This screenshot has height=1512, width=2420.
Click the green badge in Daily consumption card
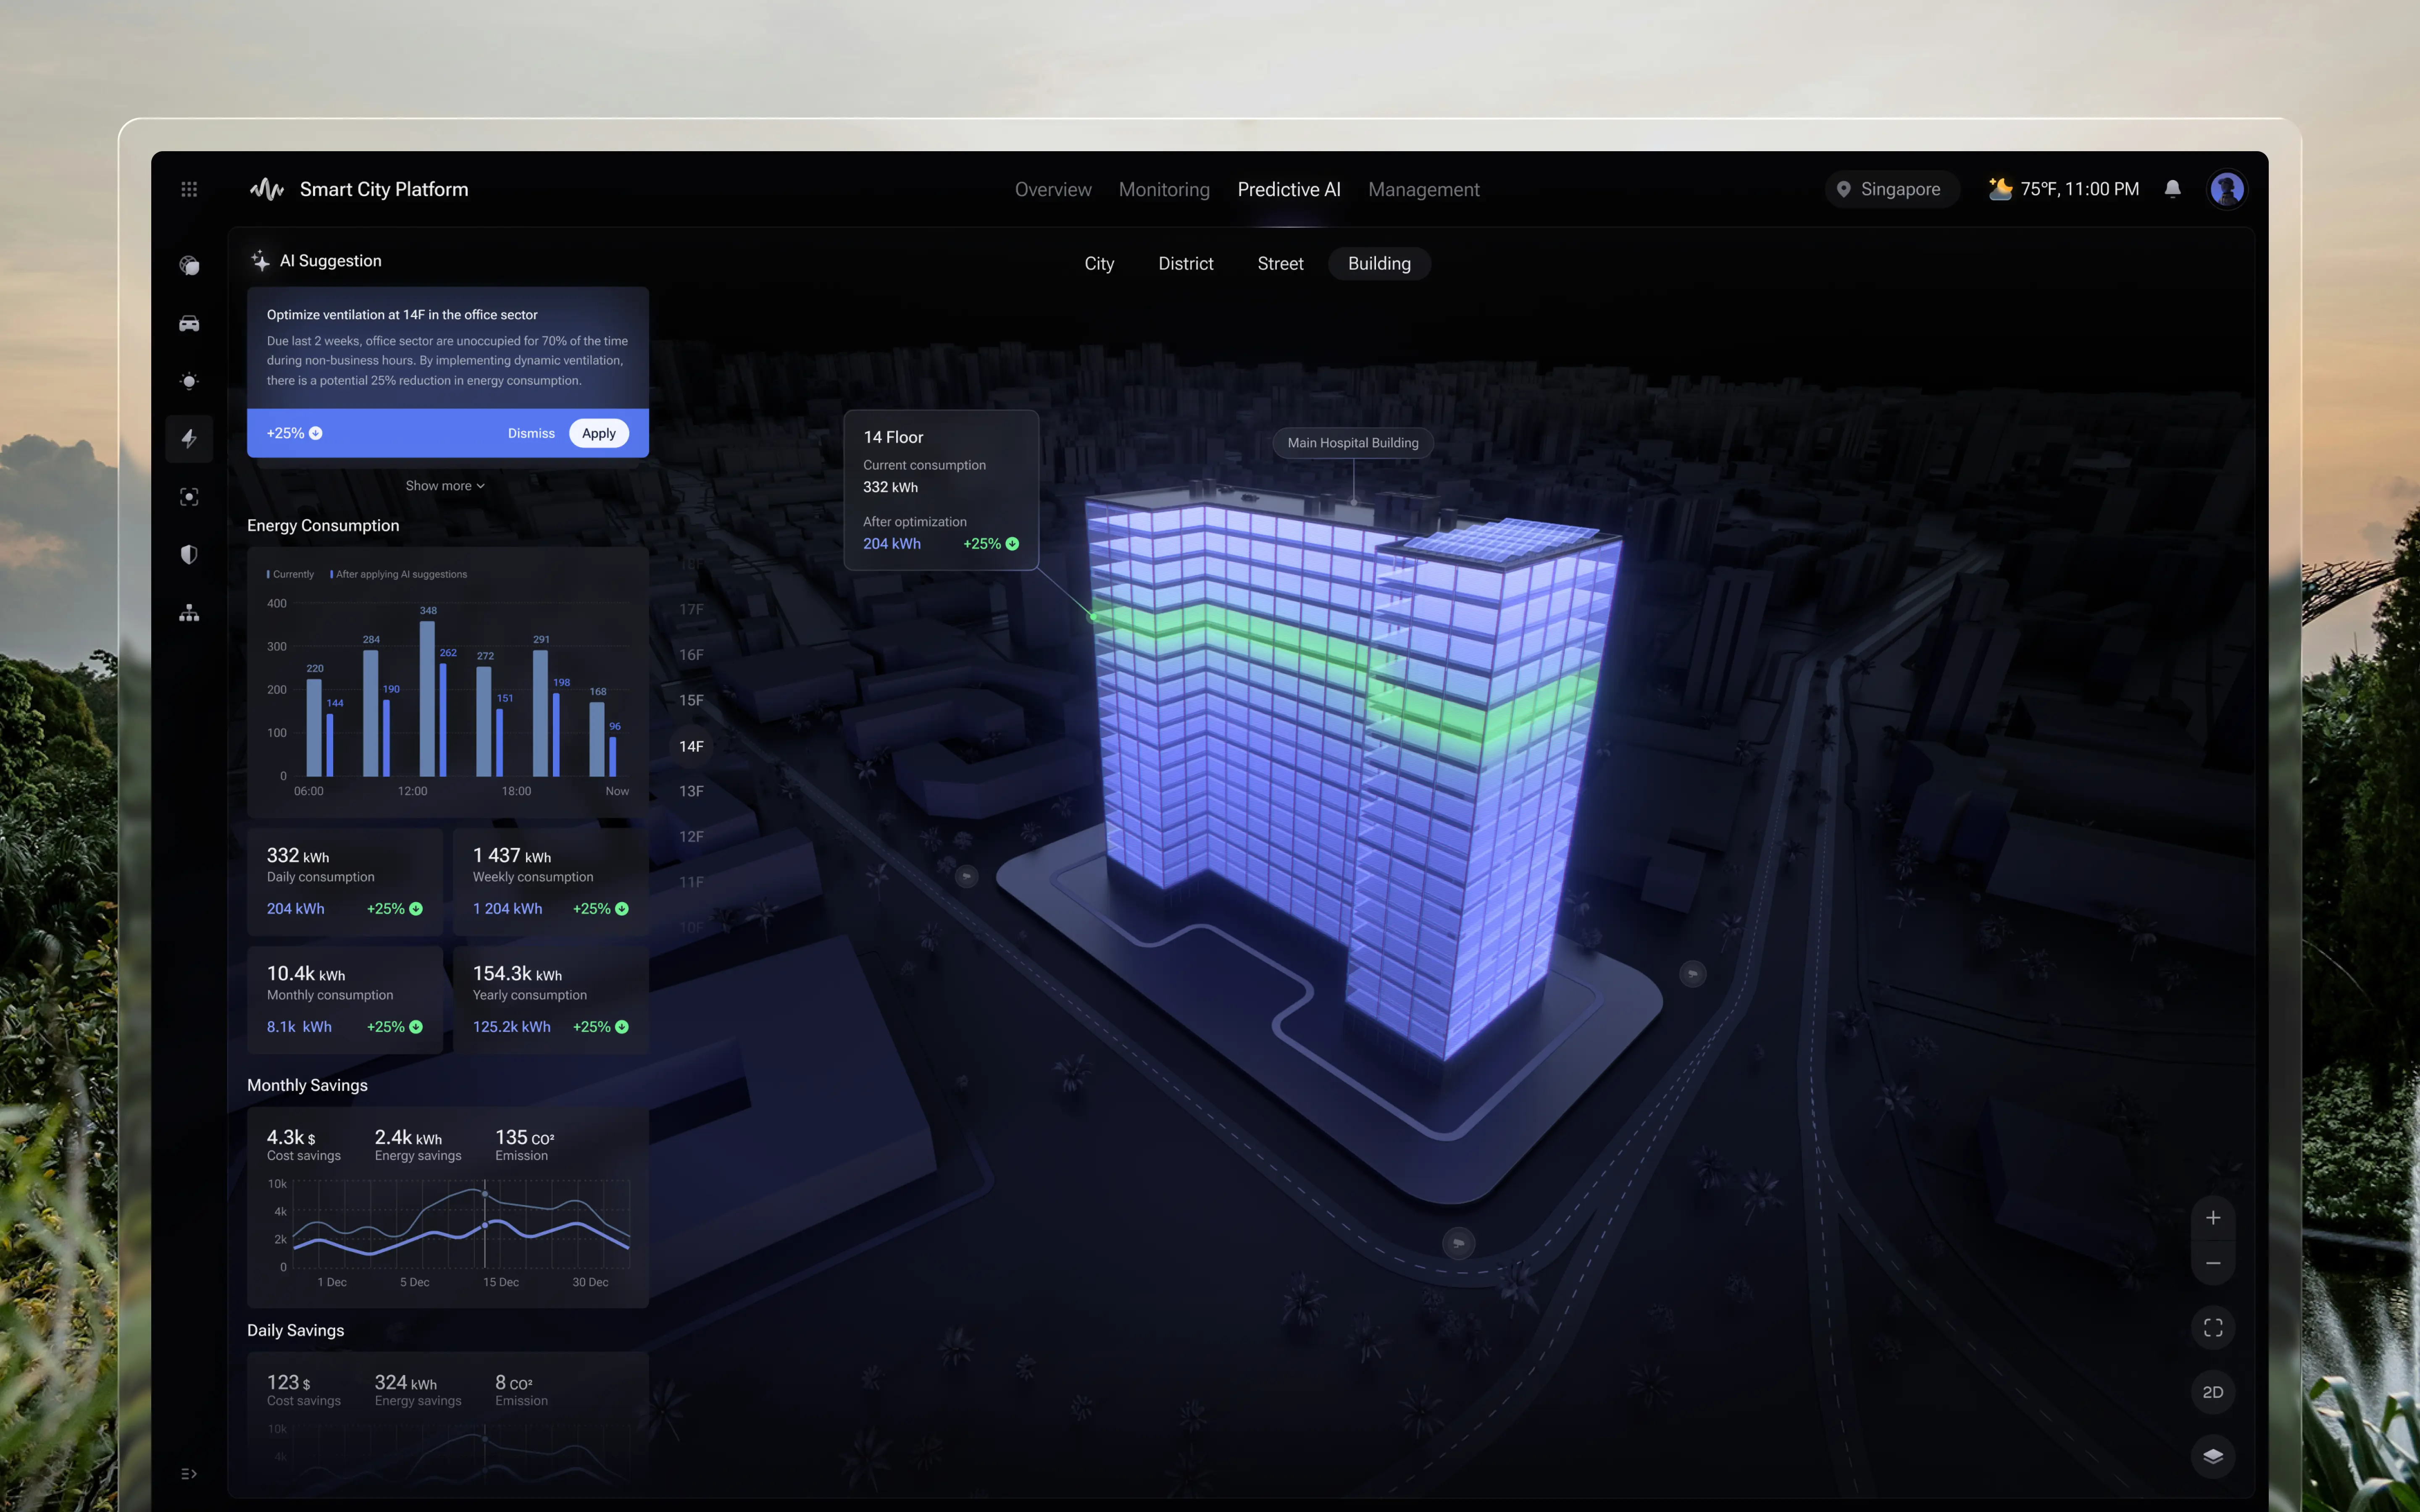(x=416, y=909)
